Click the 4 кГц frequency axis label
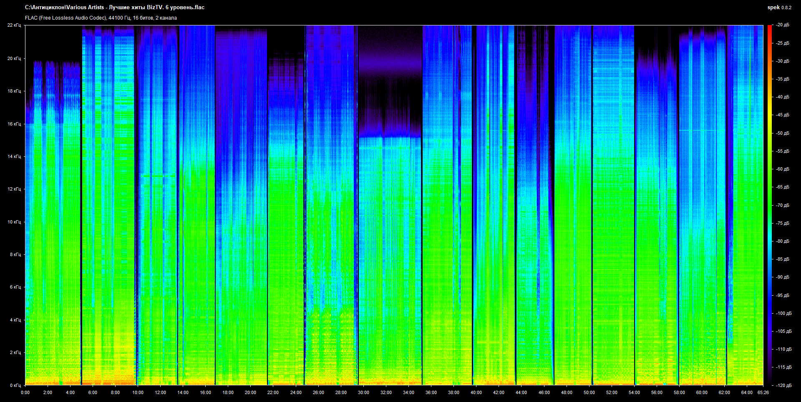This screenshot has height=402, width=801. click(x=15, y=320)
